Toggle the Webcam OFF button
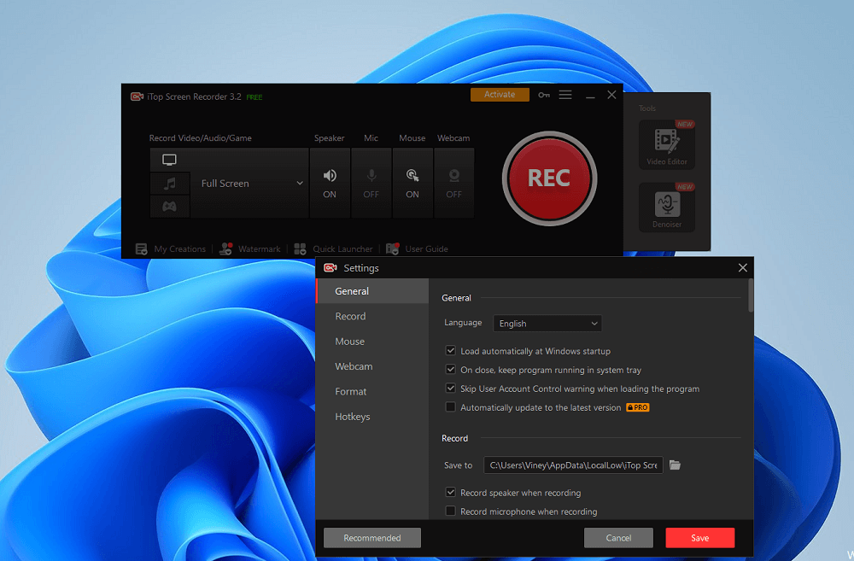 (453, 183)
